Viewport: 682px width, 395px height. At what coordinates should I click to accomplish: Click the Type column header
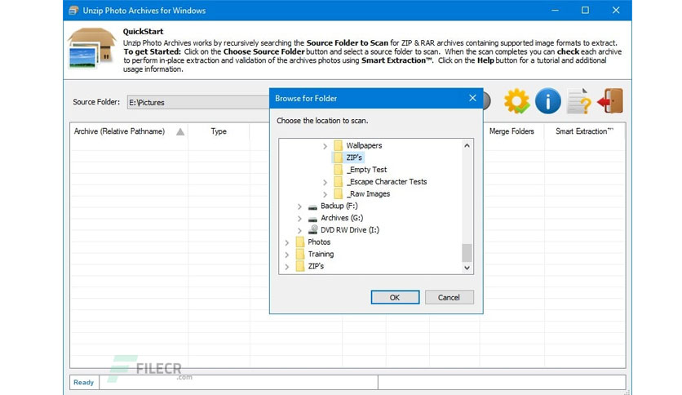219,131
